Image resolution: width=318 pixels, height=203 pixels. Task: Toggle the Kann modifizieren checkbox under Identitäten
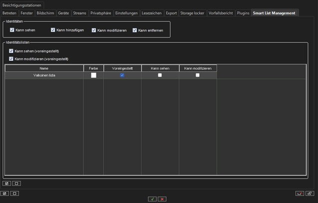pos(94,30)
